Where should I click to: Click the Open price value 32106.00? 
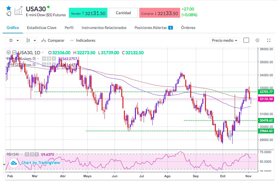point(61,53)
